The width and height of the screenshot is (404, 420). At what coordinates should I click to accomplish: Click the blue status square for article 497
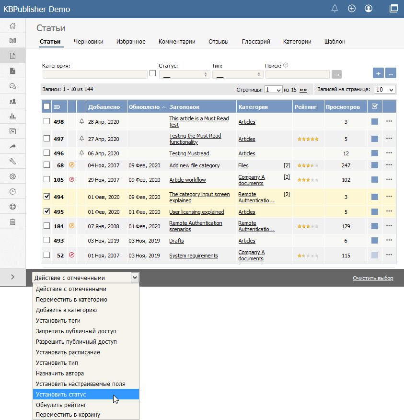(375, 139)
